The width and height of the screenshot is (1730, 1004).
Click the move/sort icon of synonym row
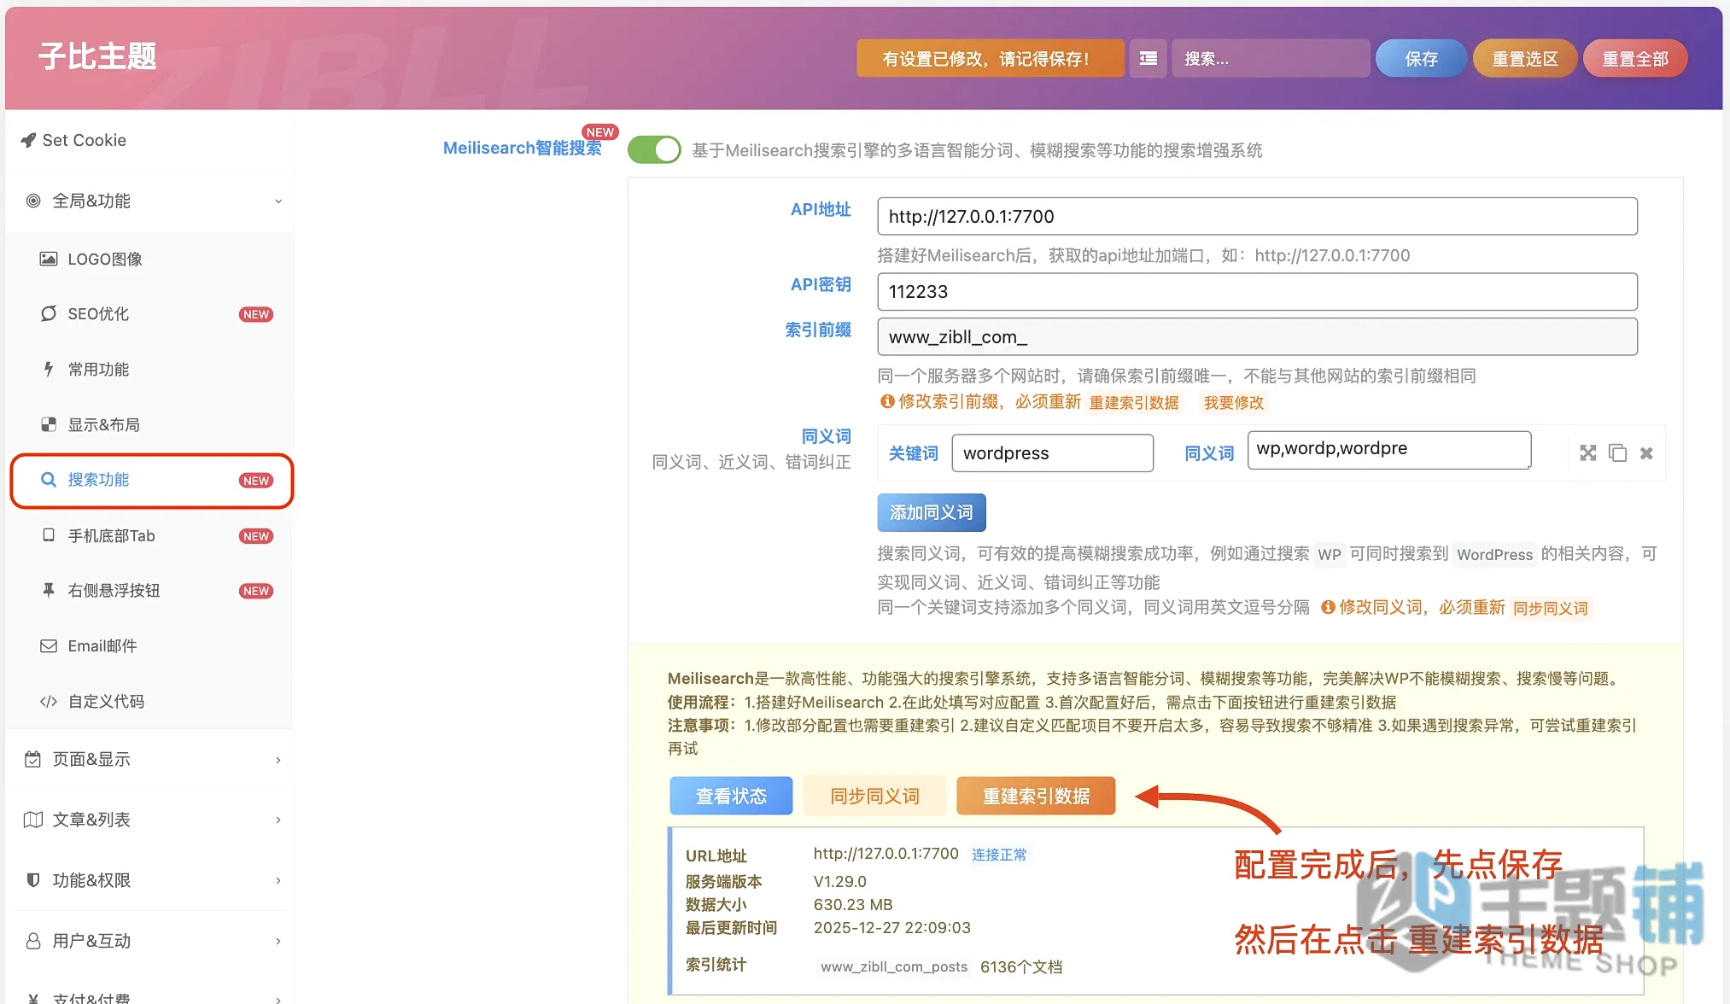pyautogui.click(x=1588, y=453)
